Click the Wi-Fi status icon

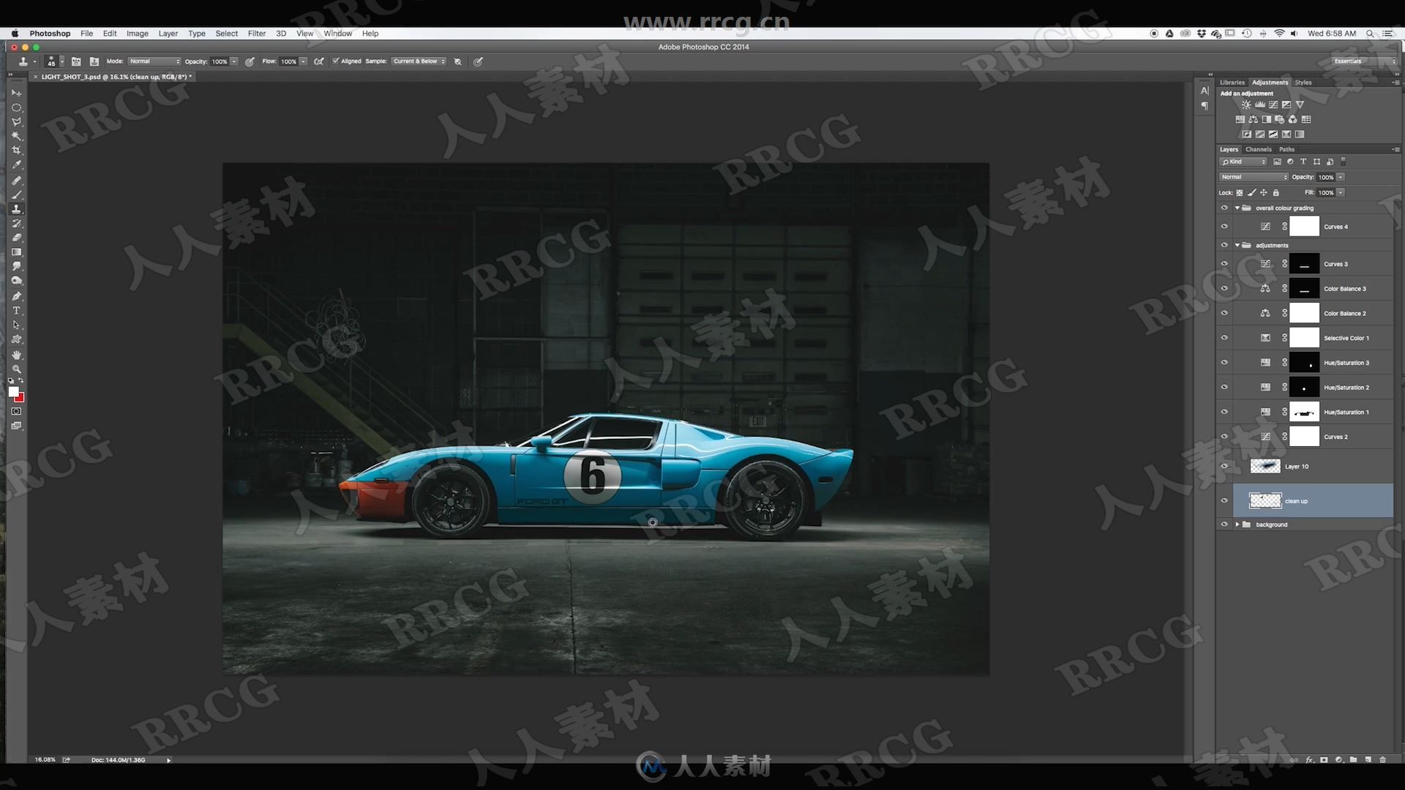tap(1279, 34)
